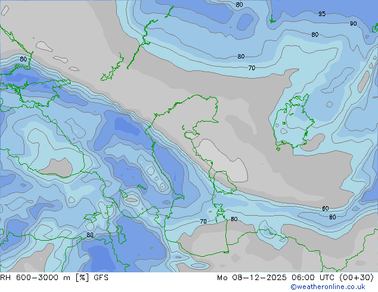Image resolution: width=378 pixels, height=292 pixels.
Task: Click the 95 contour label
Action: coord(322,14)
